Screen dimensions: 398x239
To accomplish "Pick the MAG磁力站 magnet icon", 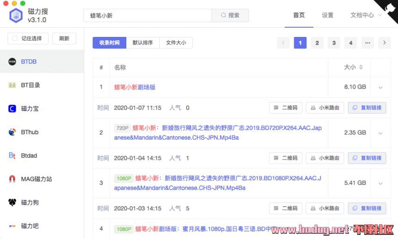I will tap(12, 179).
